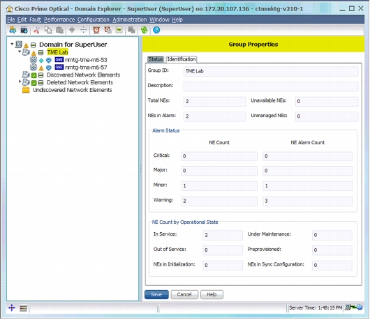Click the green refresh data icon
This screenshot has width=370, height=320.
tap(144, 30)
